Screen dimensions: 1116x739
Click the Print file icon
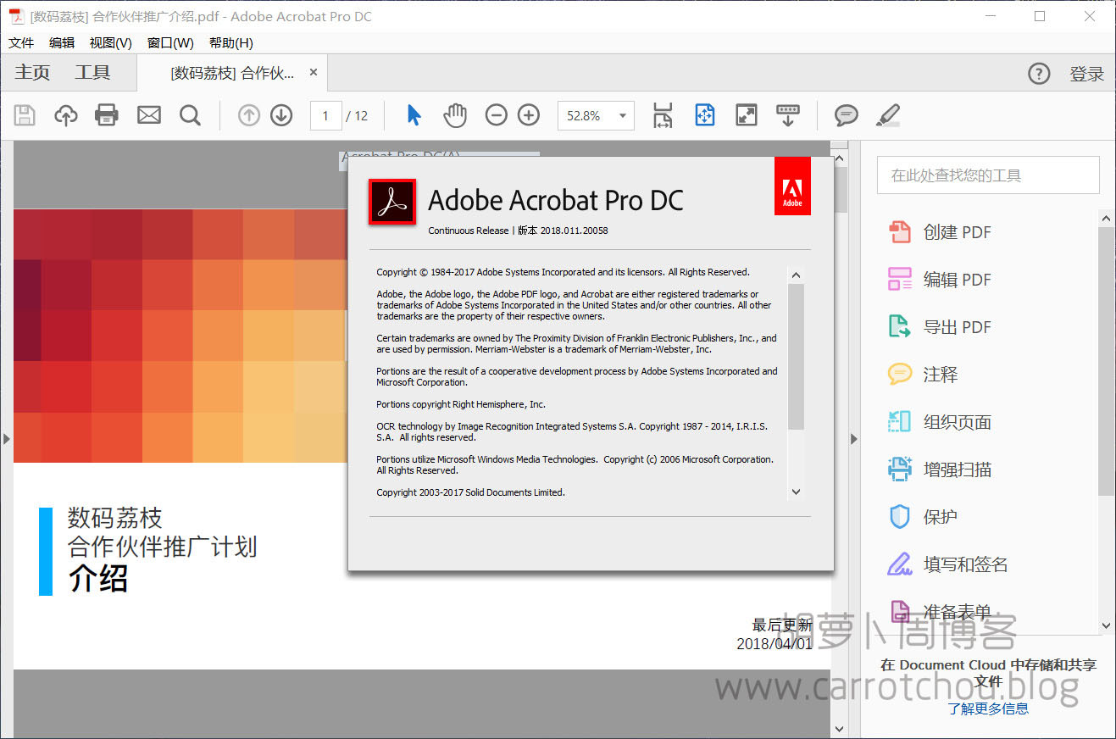click(x=107, y=115)
